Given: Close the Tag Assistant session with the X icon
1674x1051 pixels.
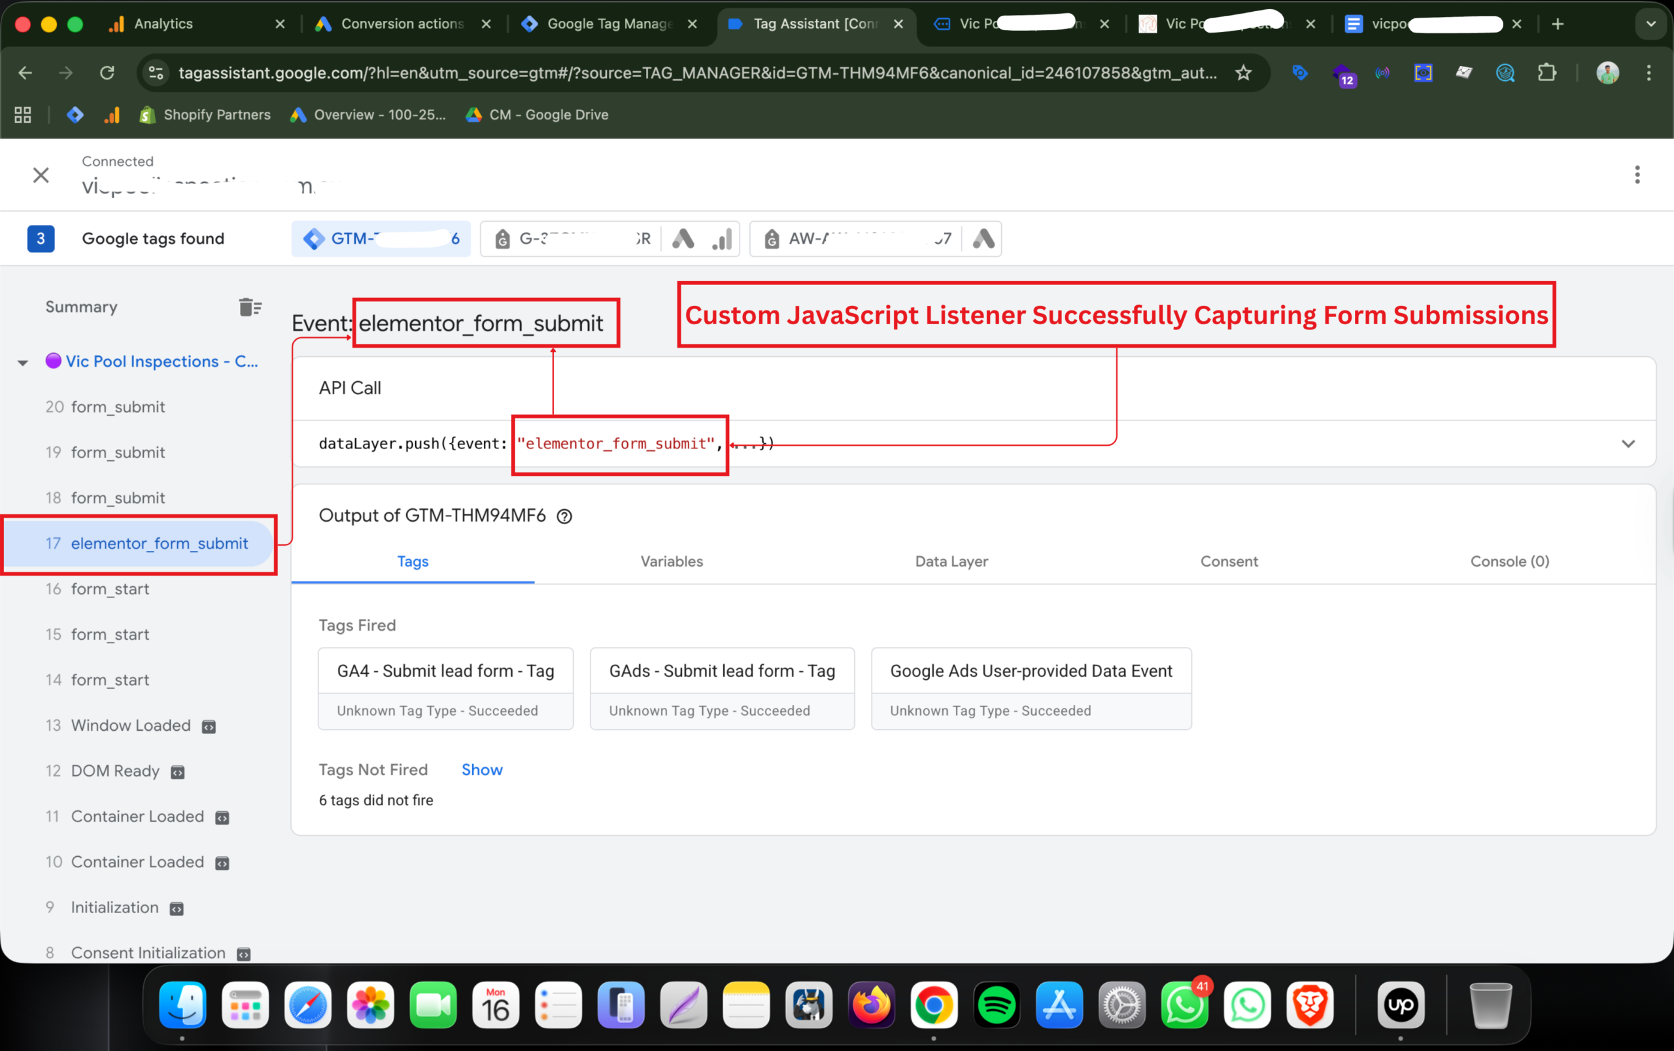Looking at the screenshot, I should click(x=41, y=175).
